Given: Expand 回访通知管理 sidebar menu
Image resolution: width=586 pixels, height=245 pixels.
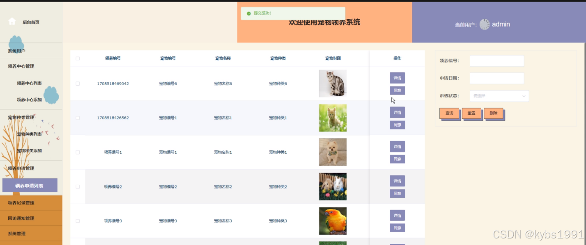Looking at the screenshot, I should [x=31, y=218].
